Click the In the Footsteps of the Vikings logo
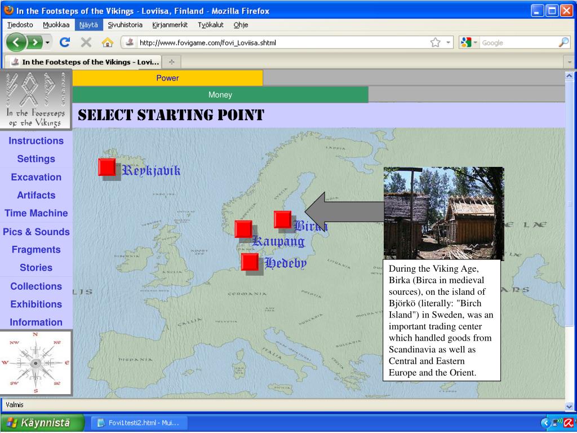The image size is (577, 433). pyautogui.click(x=36, y=100)
